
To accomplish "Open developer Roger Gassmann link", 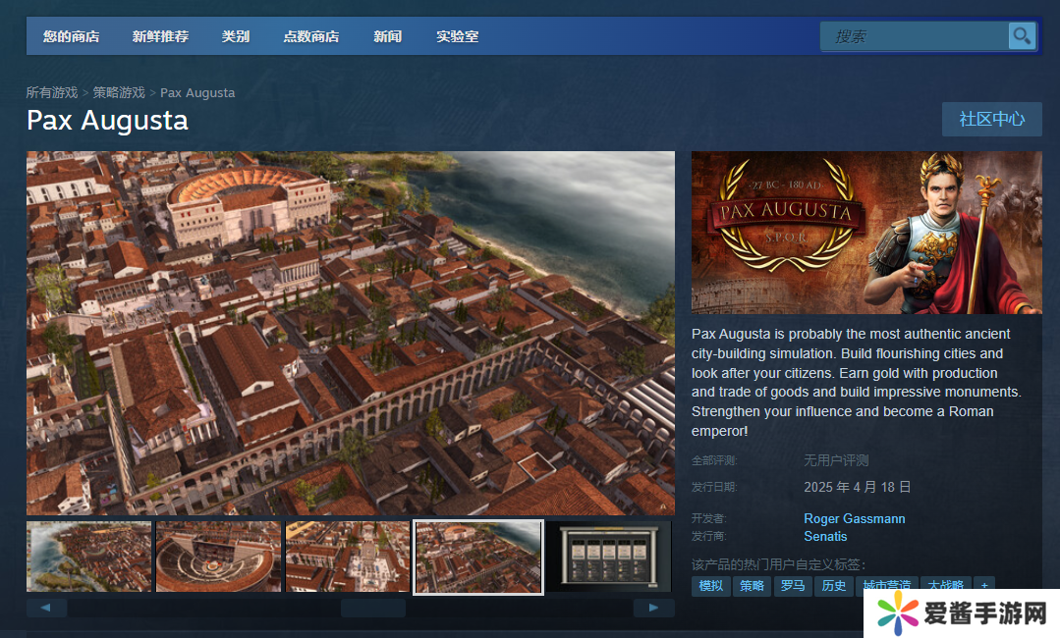I will (854, 518).
